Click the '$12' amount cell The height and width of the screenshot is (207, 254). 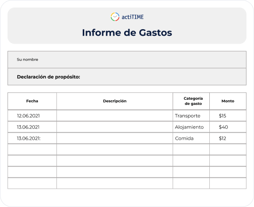tap(228, 138)
